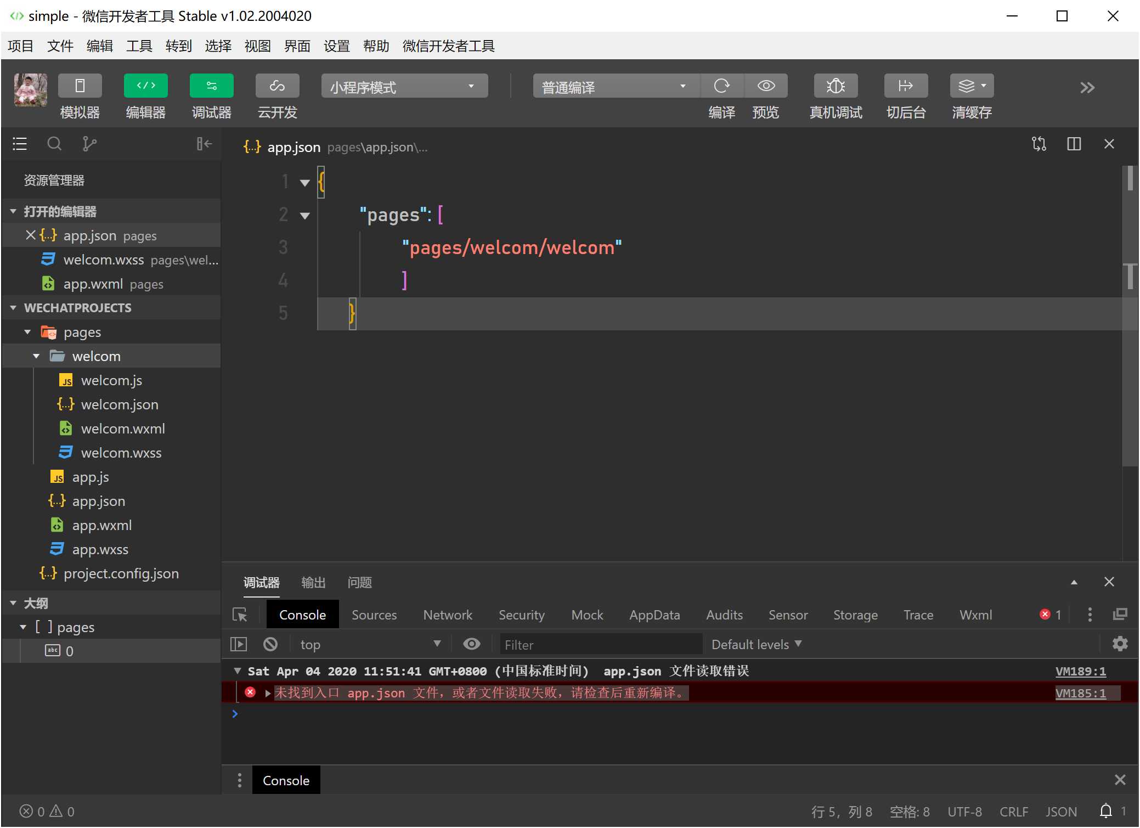Toggle the editor panel (编辑器)

coord(146,86)
